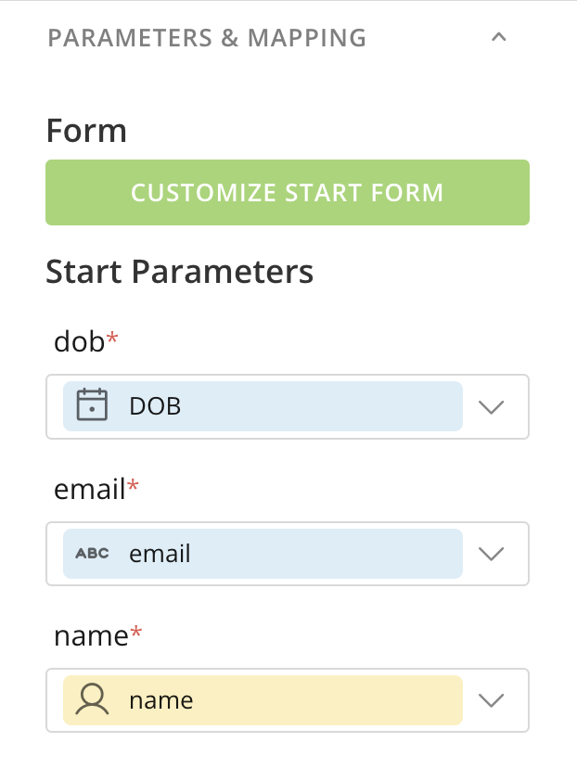Click the Form heading text
Image resolution: width=577 pixels, height=781 pixels.
(86, 131)
